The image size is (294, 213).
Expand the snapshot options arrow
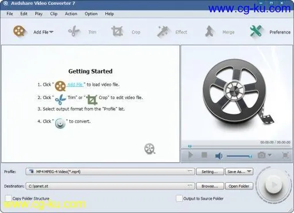point(269,155)
